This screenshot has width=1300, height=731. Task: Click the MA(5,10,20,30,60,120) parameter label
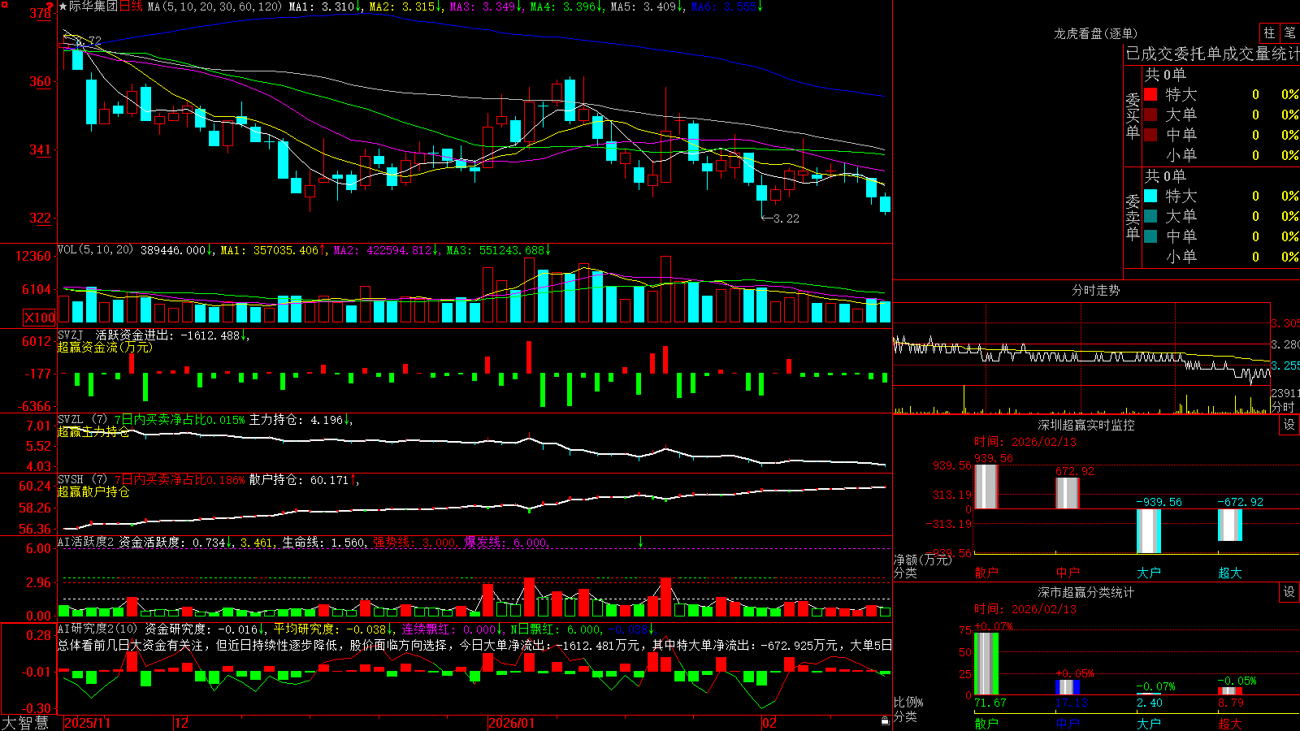[214, 6]
